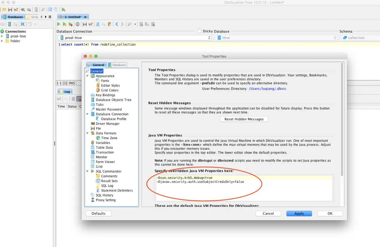380x247 pixels.
Task: Collapse the Data Formats tree node
Action: (x=87, y=133)
